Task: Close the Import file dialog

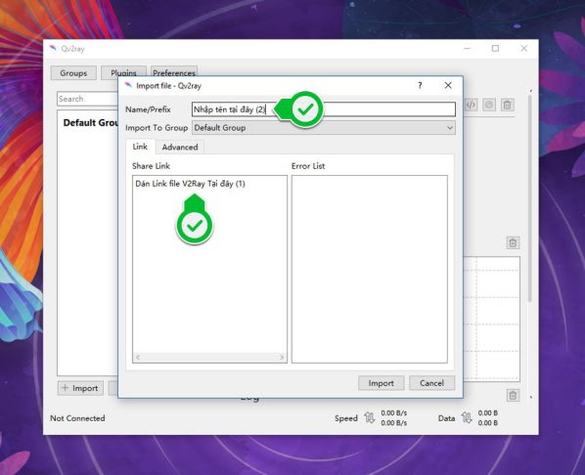Action: click(x=448, y=86)
